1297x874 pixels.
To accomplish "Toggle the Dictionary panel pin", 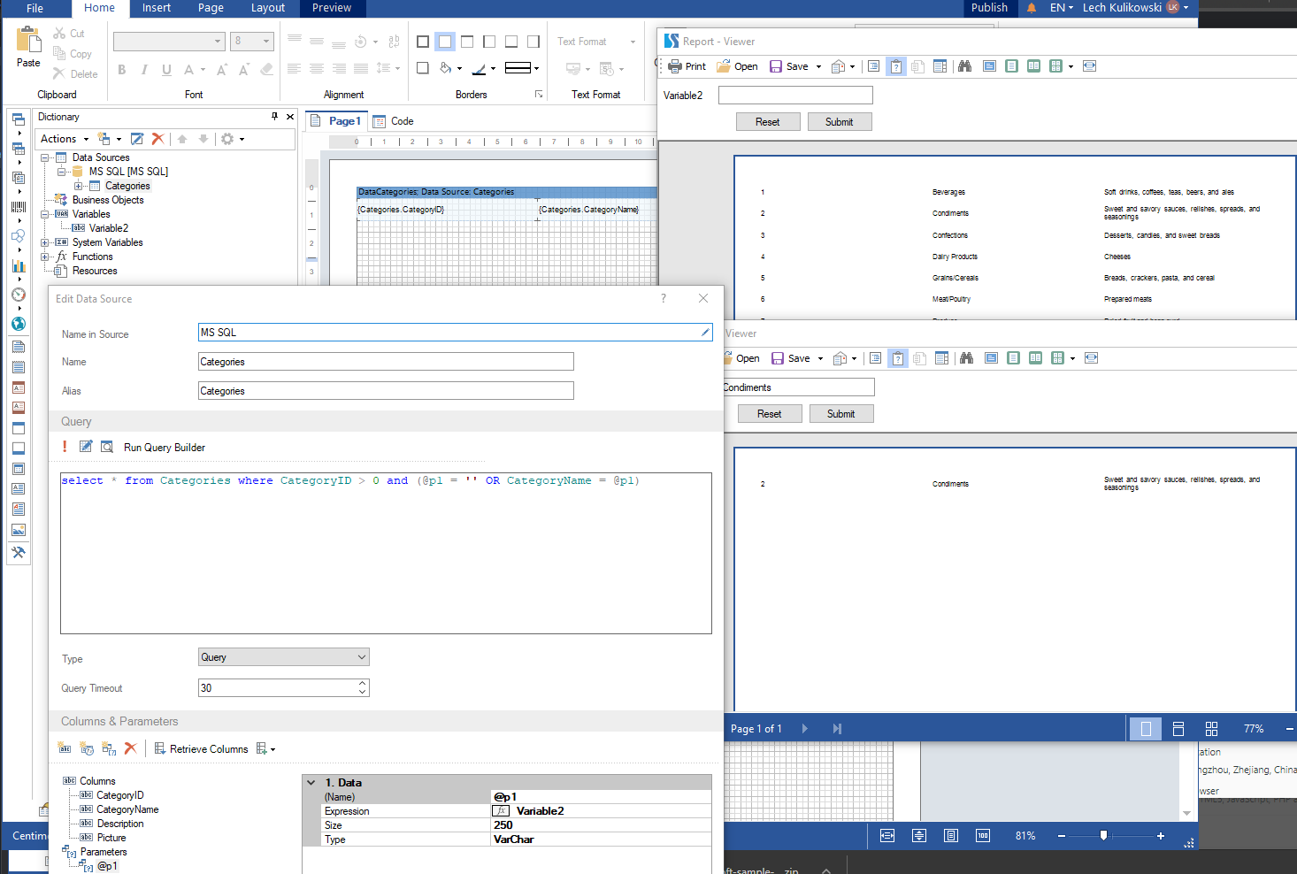I will pos(274,116).
